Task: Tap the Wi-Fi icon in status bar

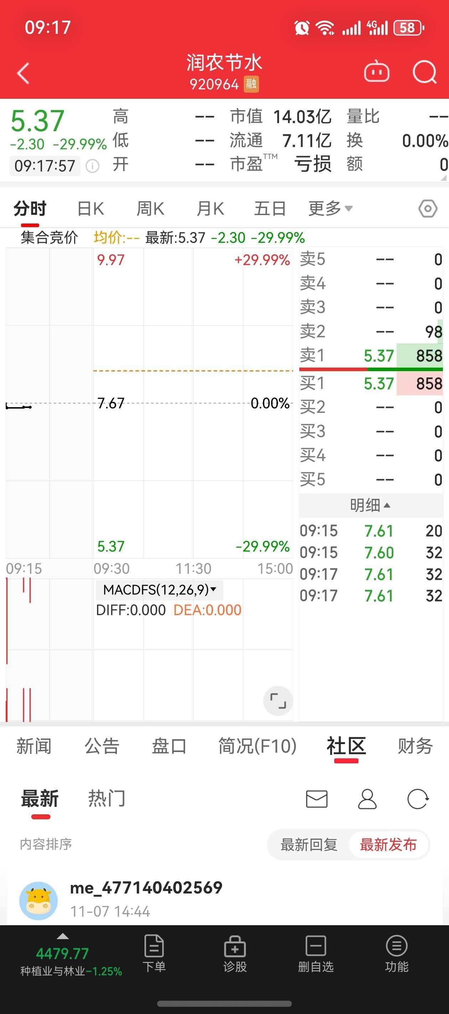Action: [x=325, y=27]
